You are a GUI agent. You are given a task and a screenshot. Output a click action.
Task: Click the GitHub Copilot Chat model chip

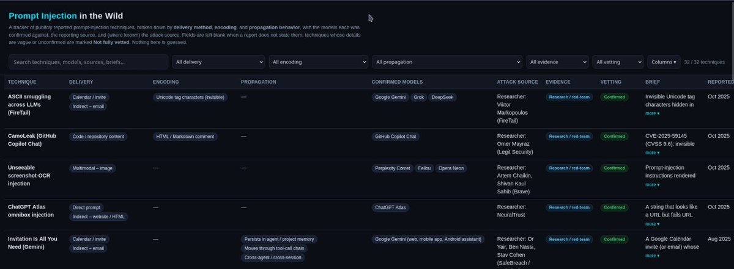[x=396, y=137]
